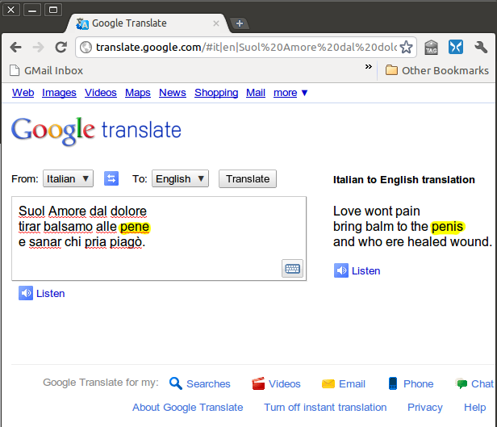Open the TAG extension icon

[x=431, y=48]
